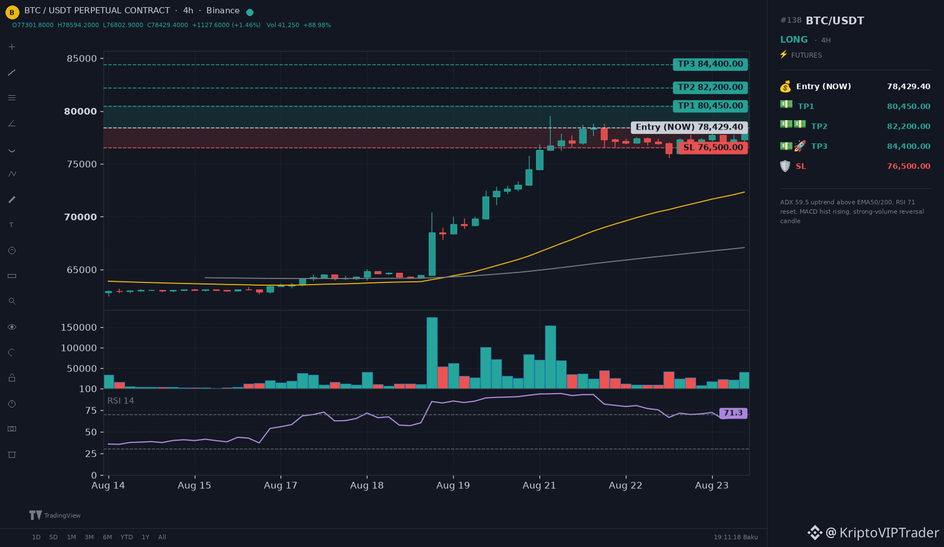The width and height of the screenshot is (944, 547).
Task: Click the ADX 59.5 uptrend description note
Action: [x=852, y=211]
